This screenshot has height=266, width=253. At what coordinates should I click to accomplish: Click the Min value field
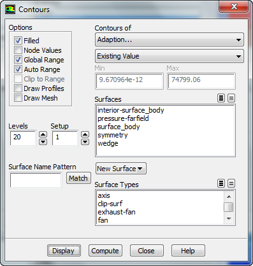[x=129, y=81]
